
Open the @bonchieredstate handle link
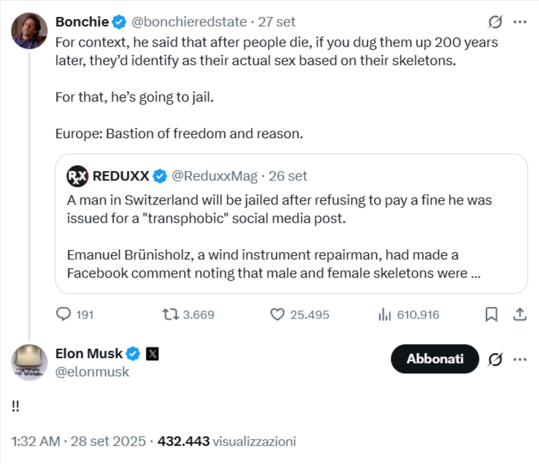186,22
